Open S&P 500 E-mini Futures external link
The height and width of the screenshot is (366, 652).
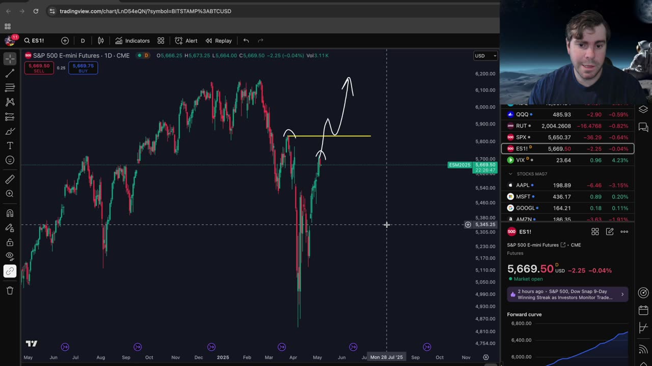[563, 245]
